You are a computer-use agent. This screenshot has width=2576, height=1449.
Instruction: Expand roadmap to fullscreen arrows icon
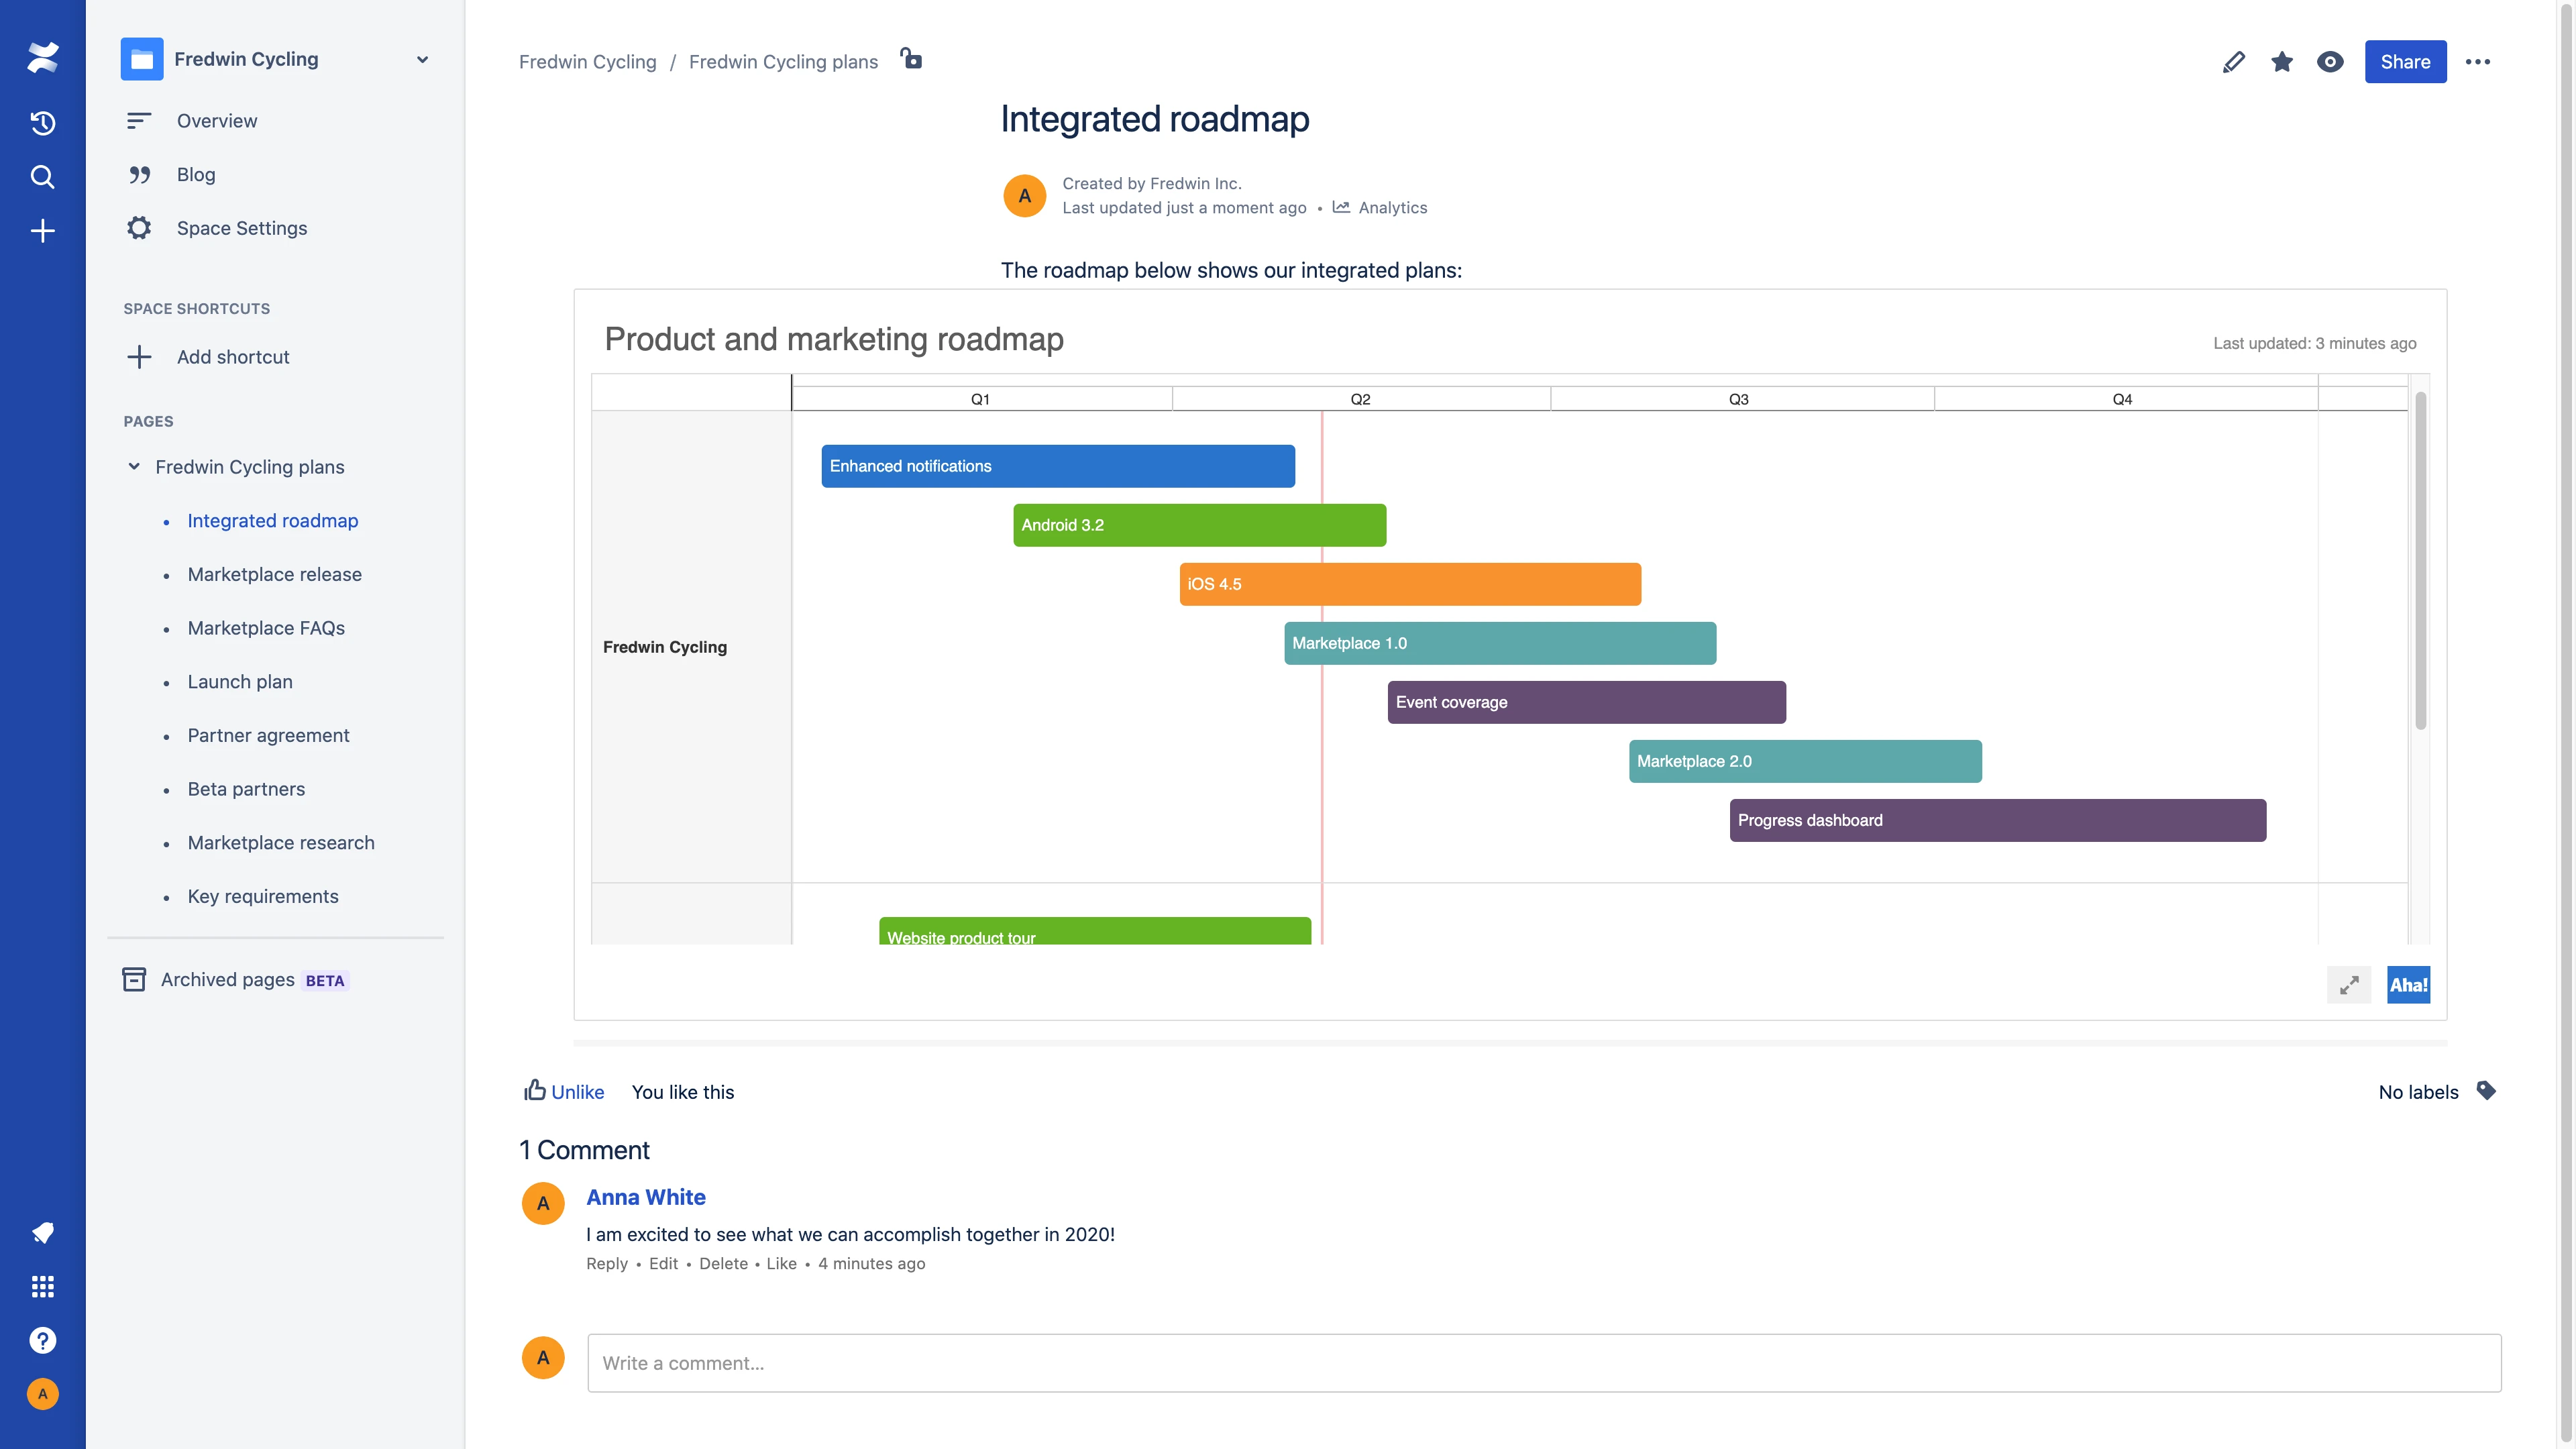tap(2349, 985)
